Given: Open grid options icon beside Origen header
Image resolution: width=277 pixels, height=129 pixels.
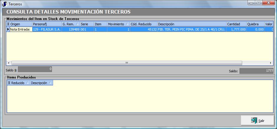Looking at the screenshot, I should pos(8,24).
